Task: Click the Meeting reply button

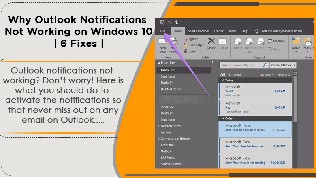Action: pos(276,41)
